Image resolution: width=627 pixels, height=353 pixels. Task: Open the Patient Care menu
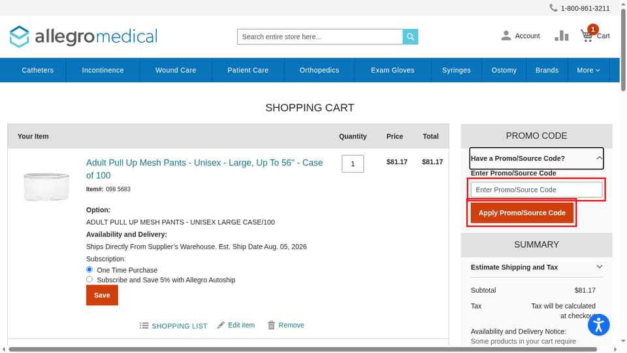(248, 70)
